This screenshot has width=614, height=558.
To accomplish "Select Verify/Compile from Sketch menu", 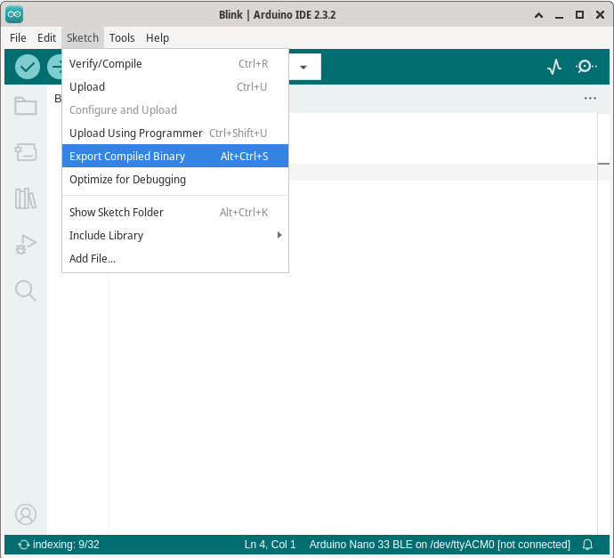I will [175, 63].
